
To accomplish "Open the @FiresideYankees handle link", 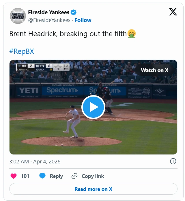I will [x=49, y=20].
